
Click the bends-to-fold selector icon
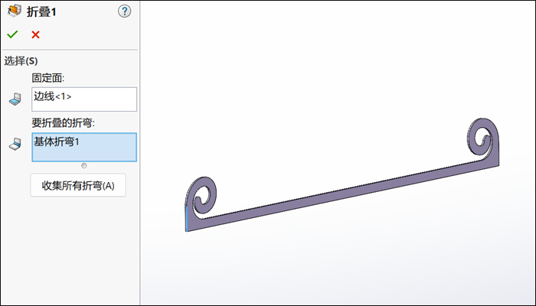point(15,144)
